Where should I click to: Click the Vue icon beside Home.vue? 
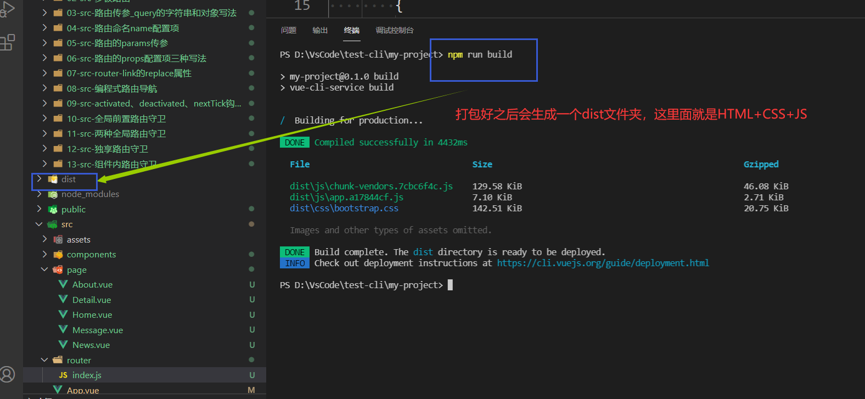point(63,314)
